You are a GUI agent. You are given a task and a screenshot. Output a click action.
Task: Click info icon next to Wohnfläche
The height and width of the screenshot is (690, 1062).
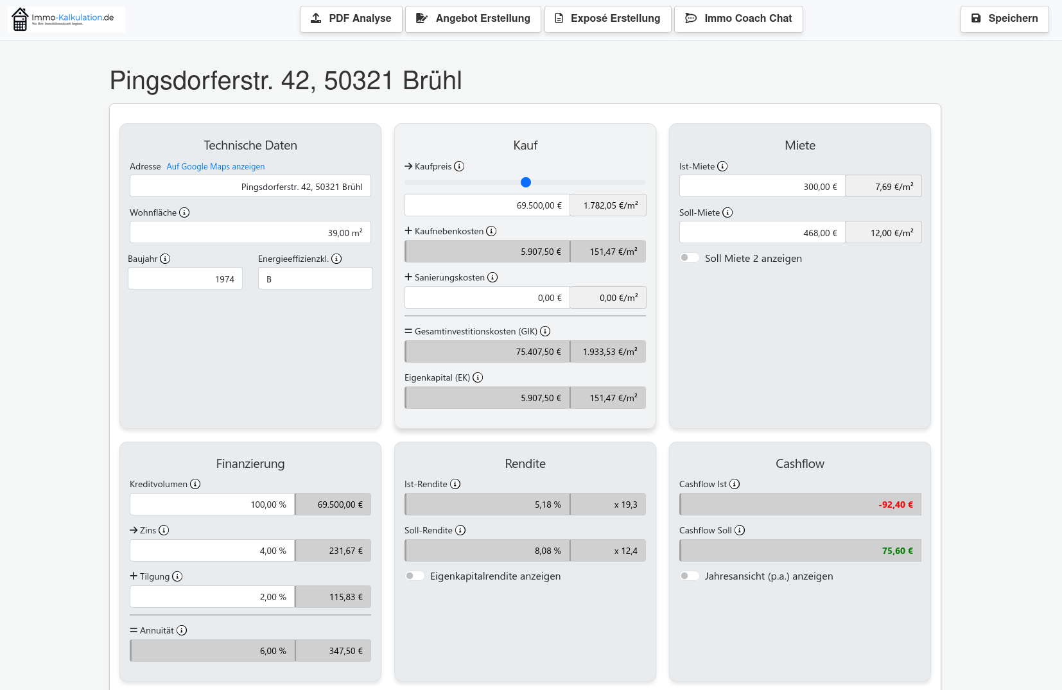tap(184, 212)
